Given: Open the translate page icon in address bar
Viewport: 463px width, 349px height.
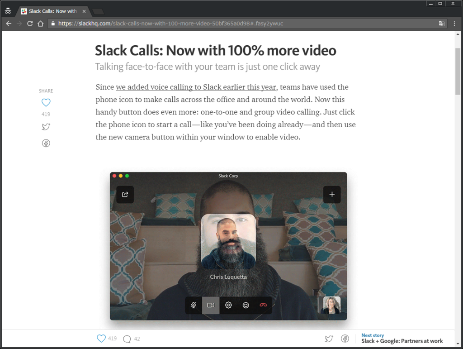Looking at the screenshot, I should (441, 24).
